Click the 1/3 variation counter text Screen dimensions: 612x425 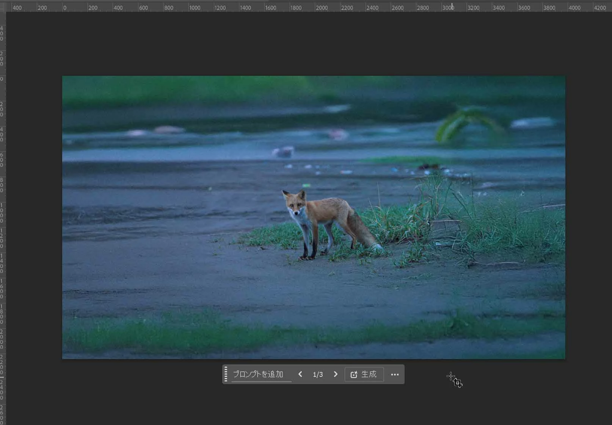[318, 375]
